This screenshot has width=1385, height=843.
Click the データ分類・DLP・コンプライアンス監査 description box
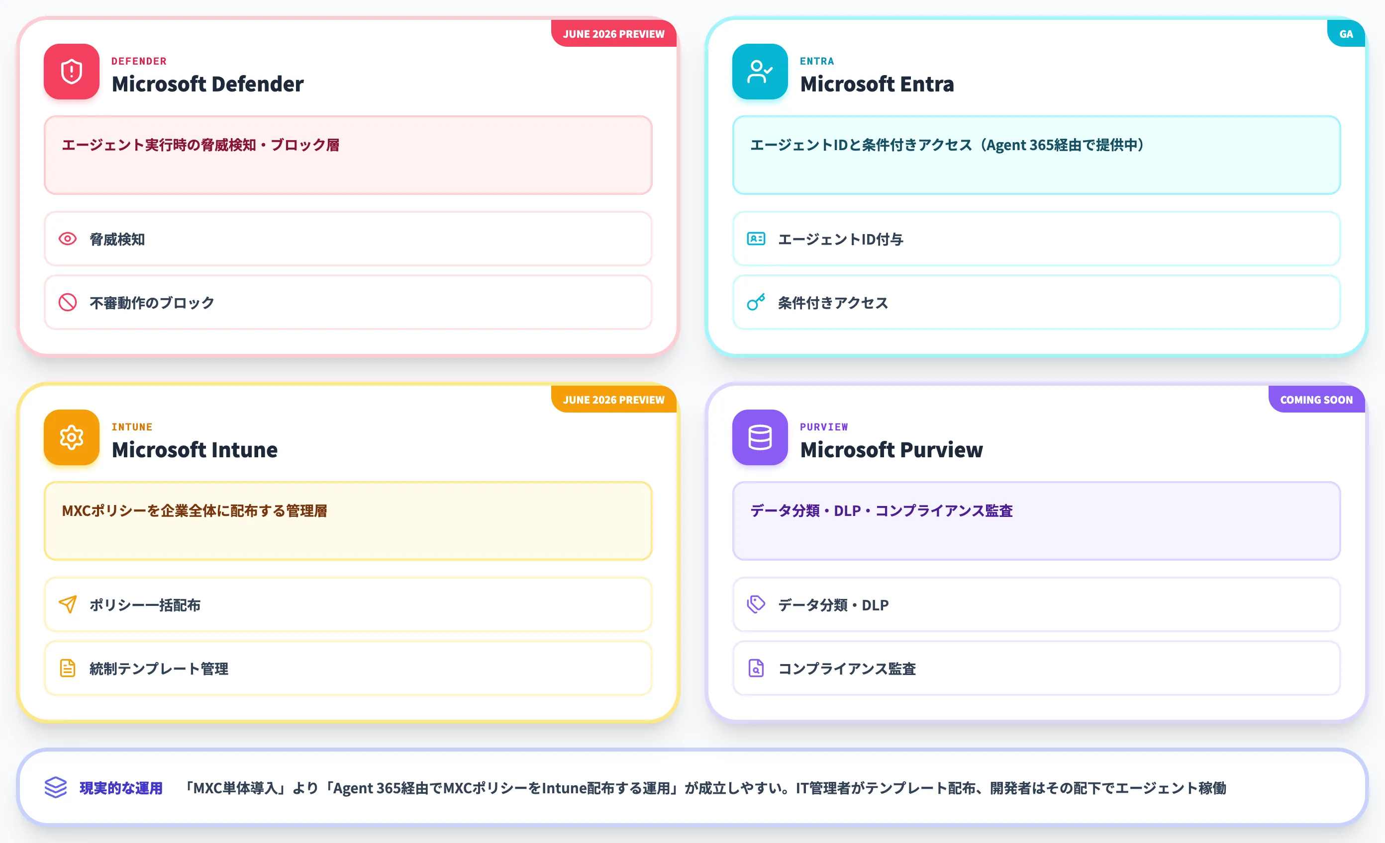[1036, 520]
